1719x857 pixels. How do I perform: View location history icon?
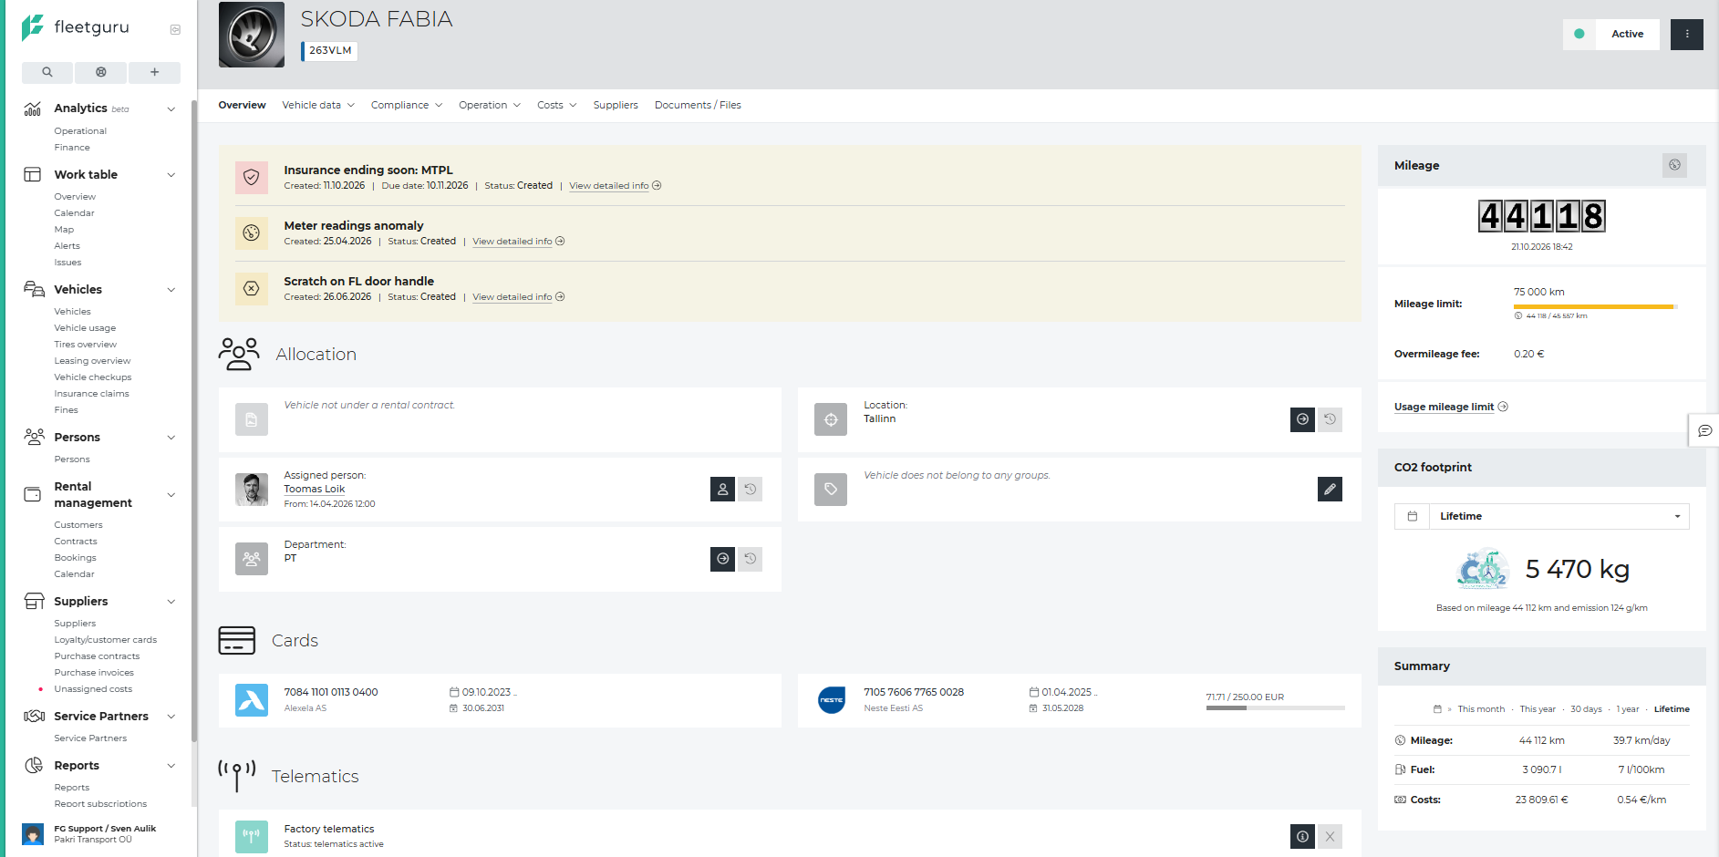[1330, 419]
